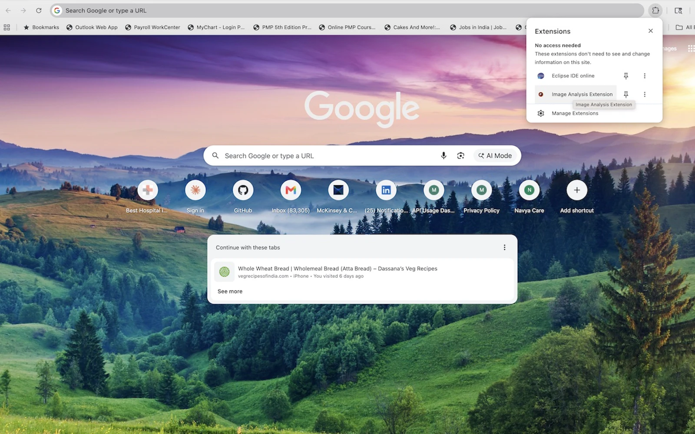Open more options for Eclipse IDE online
The height and width of the screenshot is (434, 695).
(645, 76)
